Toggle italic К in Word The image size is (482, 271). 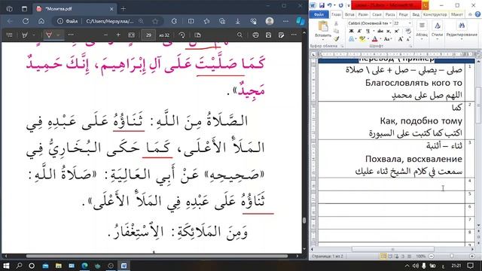tap(359, 31)
